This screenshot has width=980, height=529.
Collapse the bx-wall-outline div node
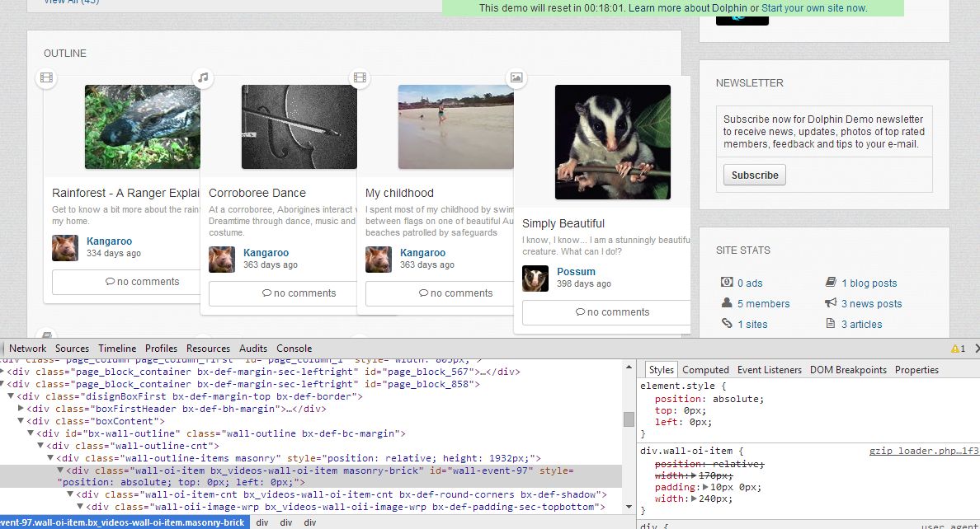click(x=31, y=433)
